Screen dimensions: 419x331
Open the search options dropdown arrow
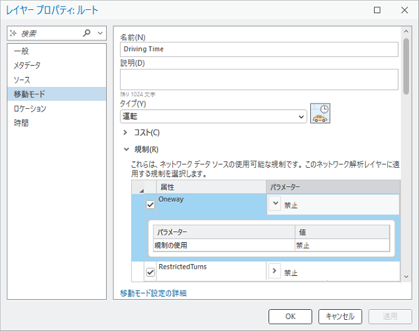click(x=100, y=33)
